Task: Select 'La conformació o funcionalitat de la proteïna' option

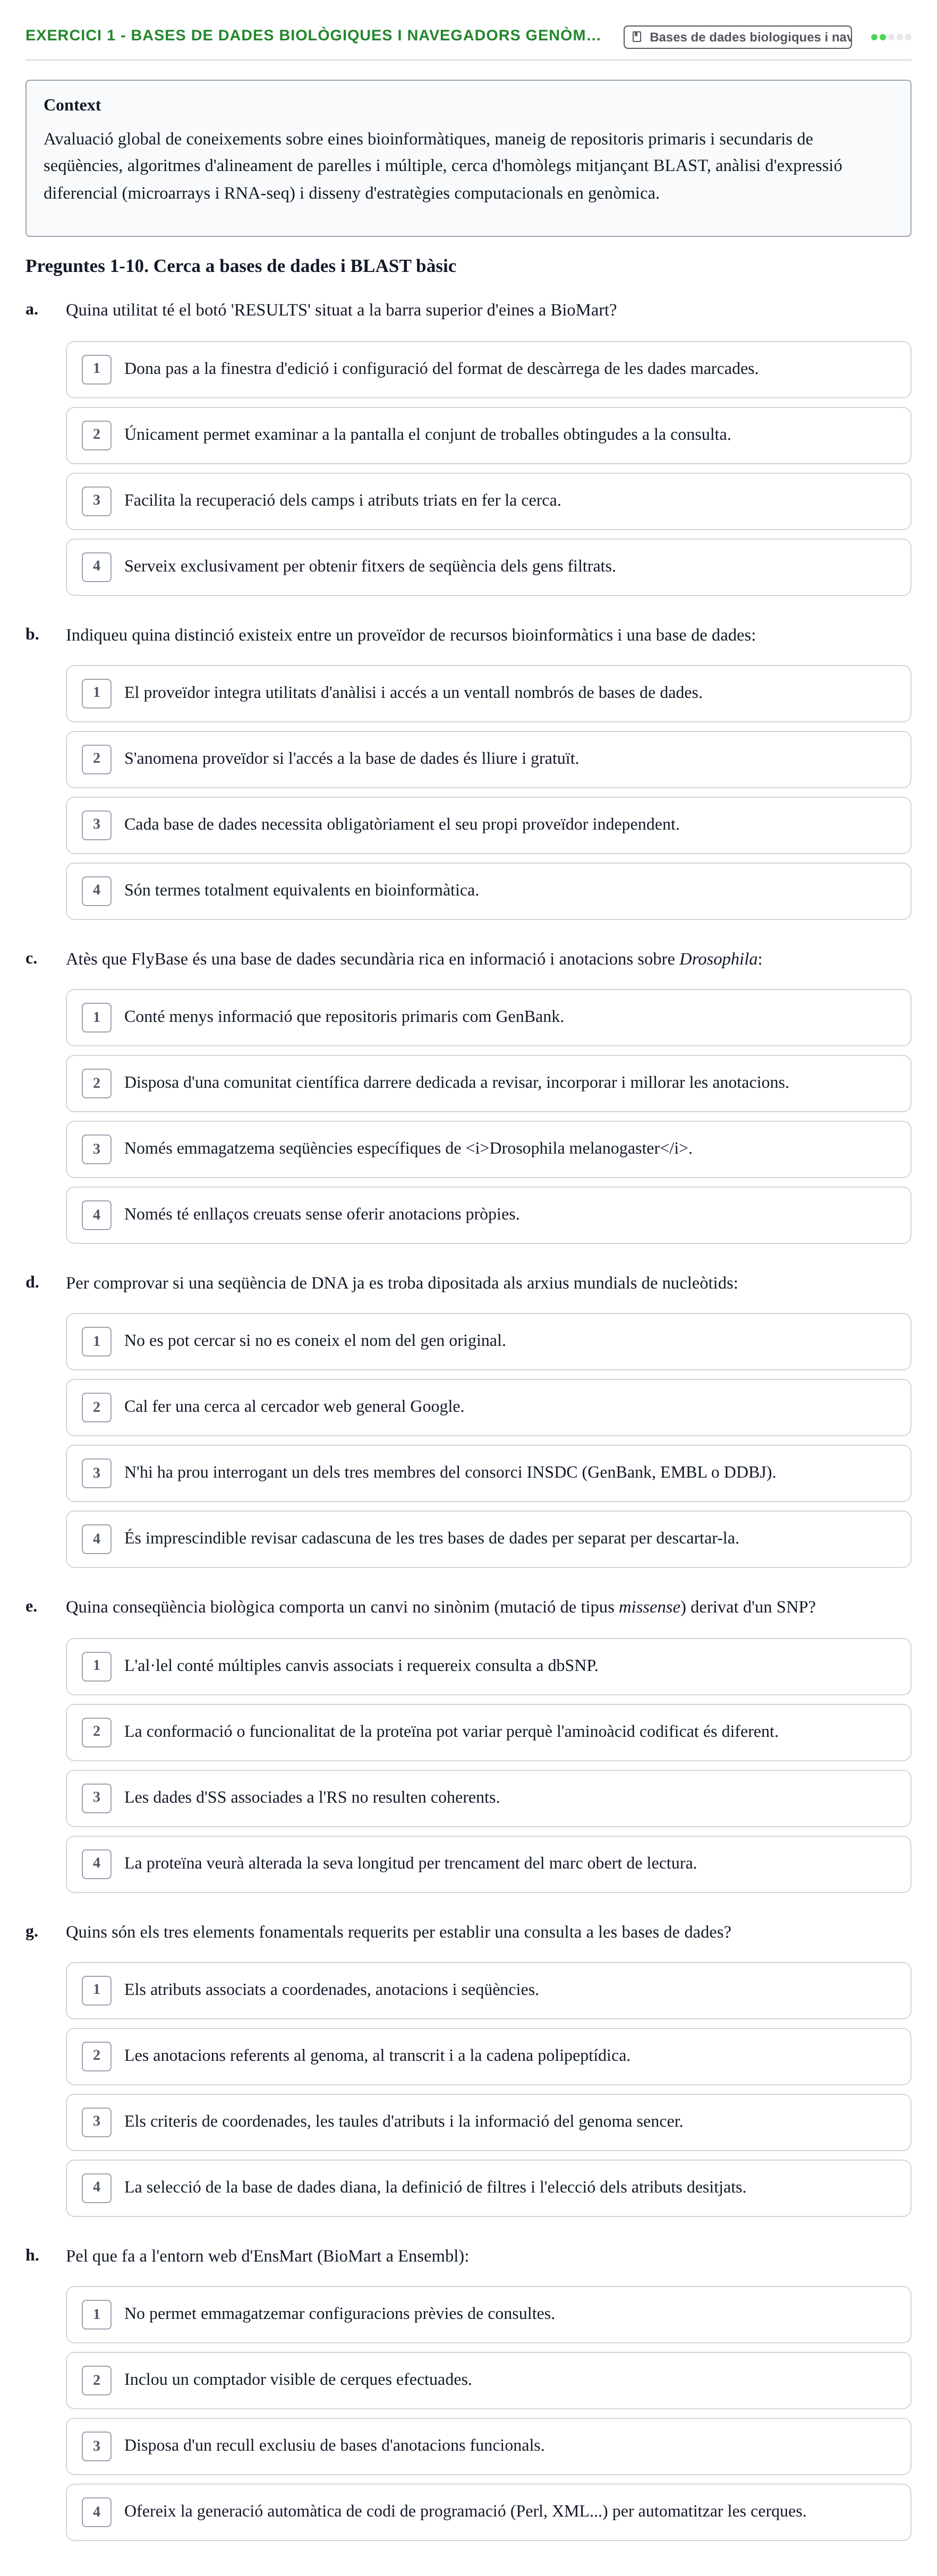Action: pos(488,1732)
